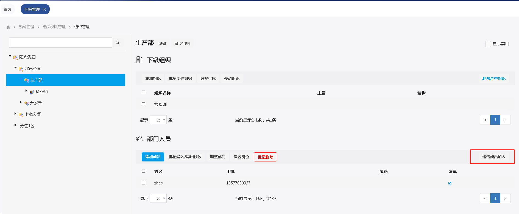The width and height of the screenshot is (519, 214).
Task: Click the 删除选中组织 link
Action: click(494, 78)
